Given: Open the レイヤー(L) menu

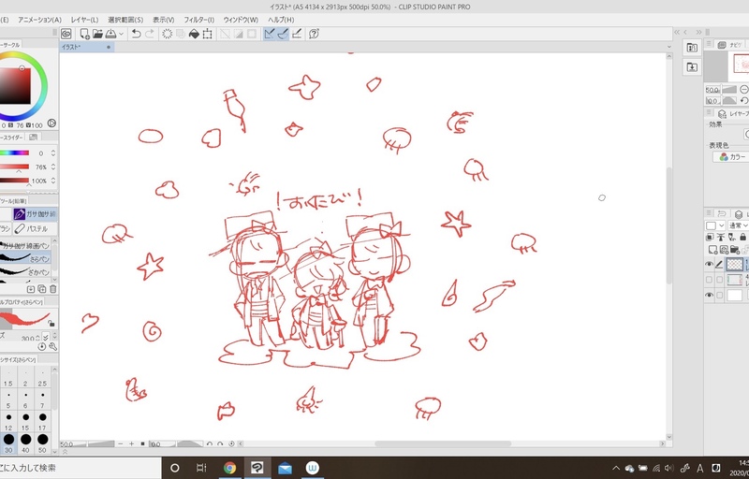Looking at the screenshot, I should point(84,20).
